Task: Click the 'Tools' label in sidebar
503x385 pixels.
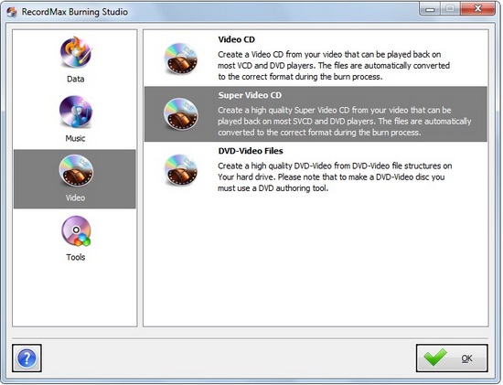Action: pyautogui.click(x=76, y=257)
